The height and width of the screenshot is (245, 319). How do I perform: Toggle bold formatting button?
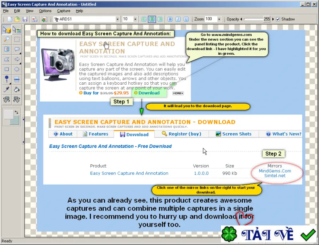[x=170, y=19]
